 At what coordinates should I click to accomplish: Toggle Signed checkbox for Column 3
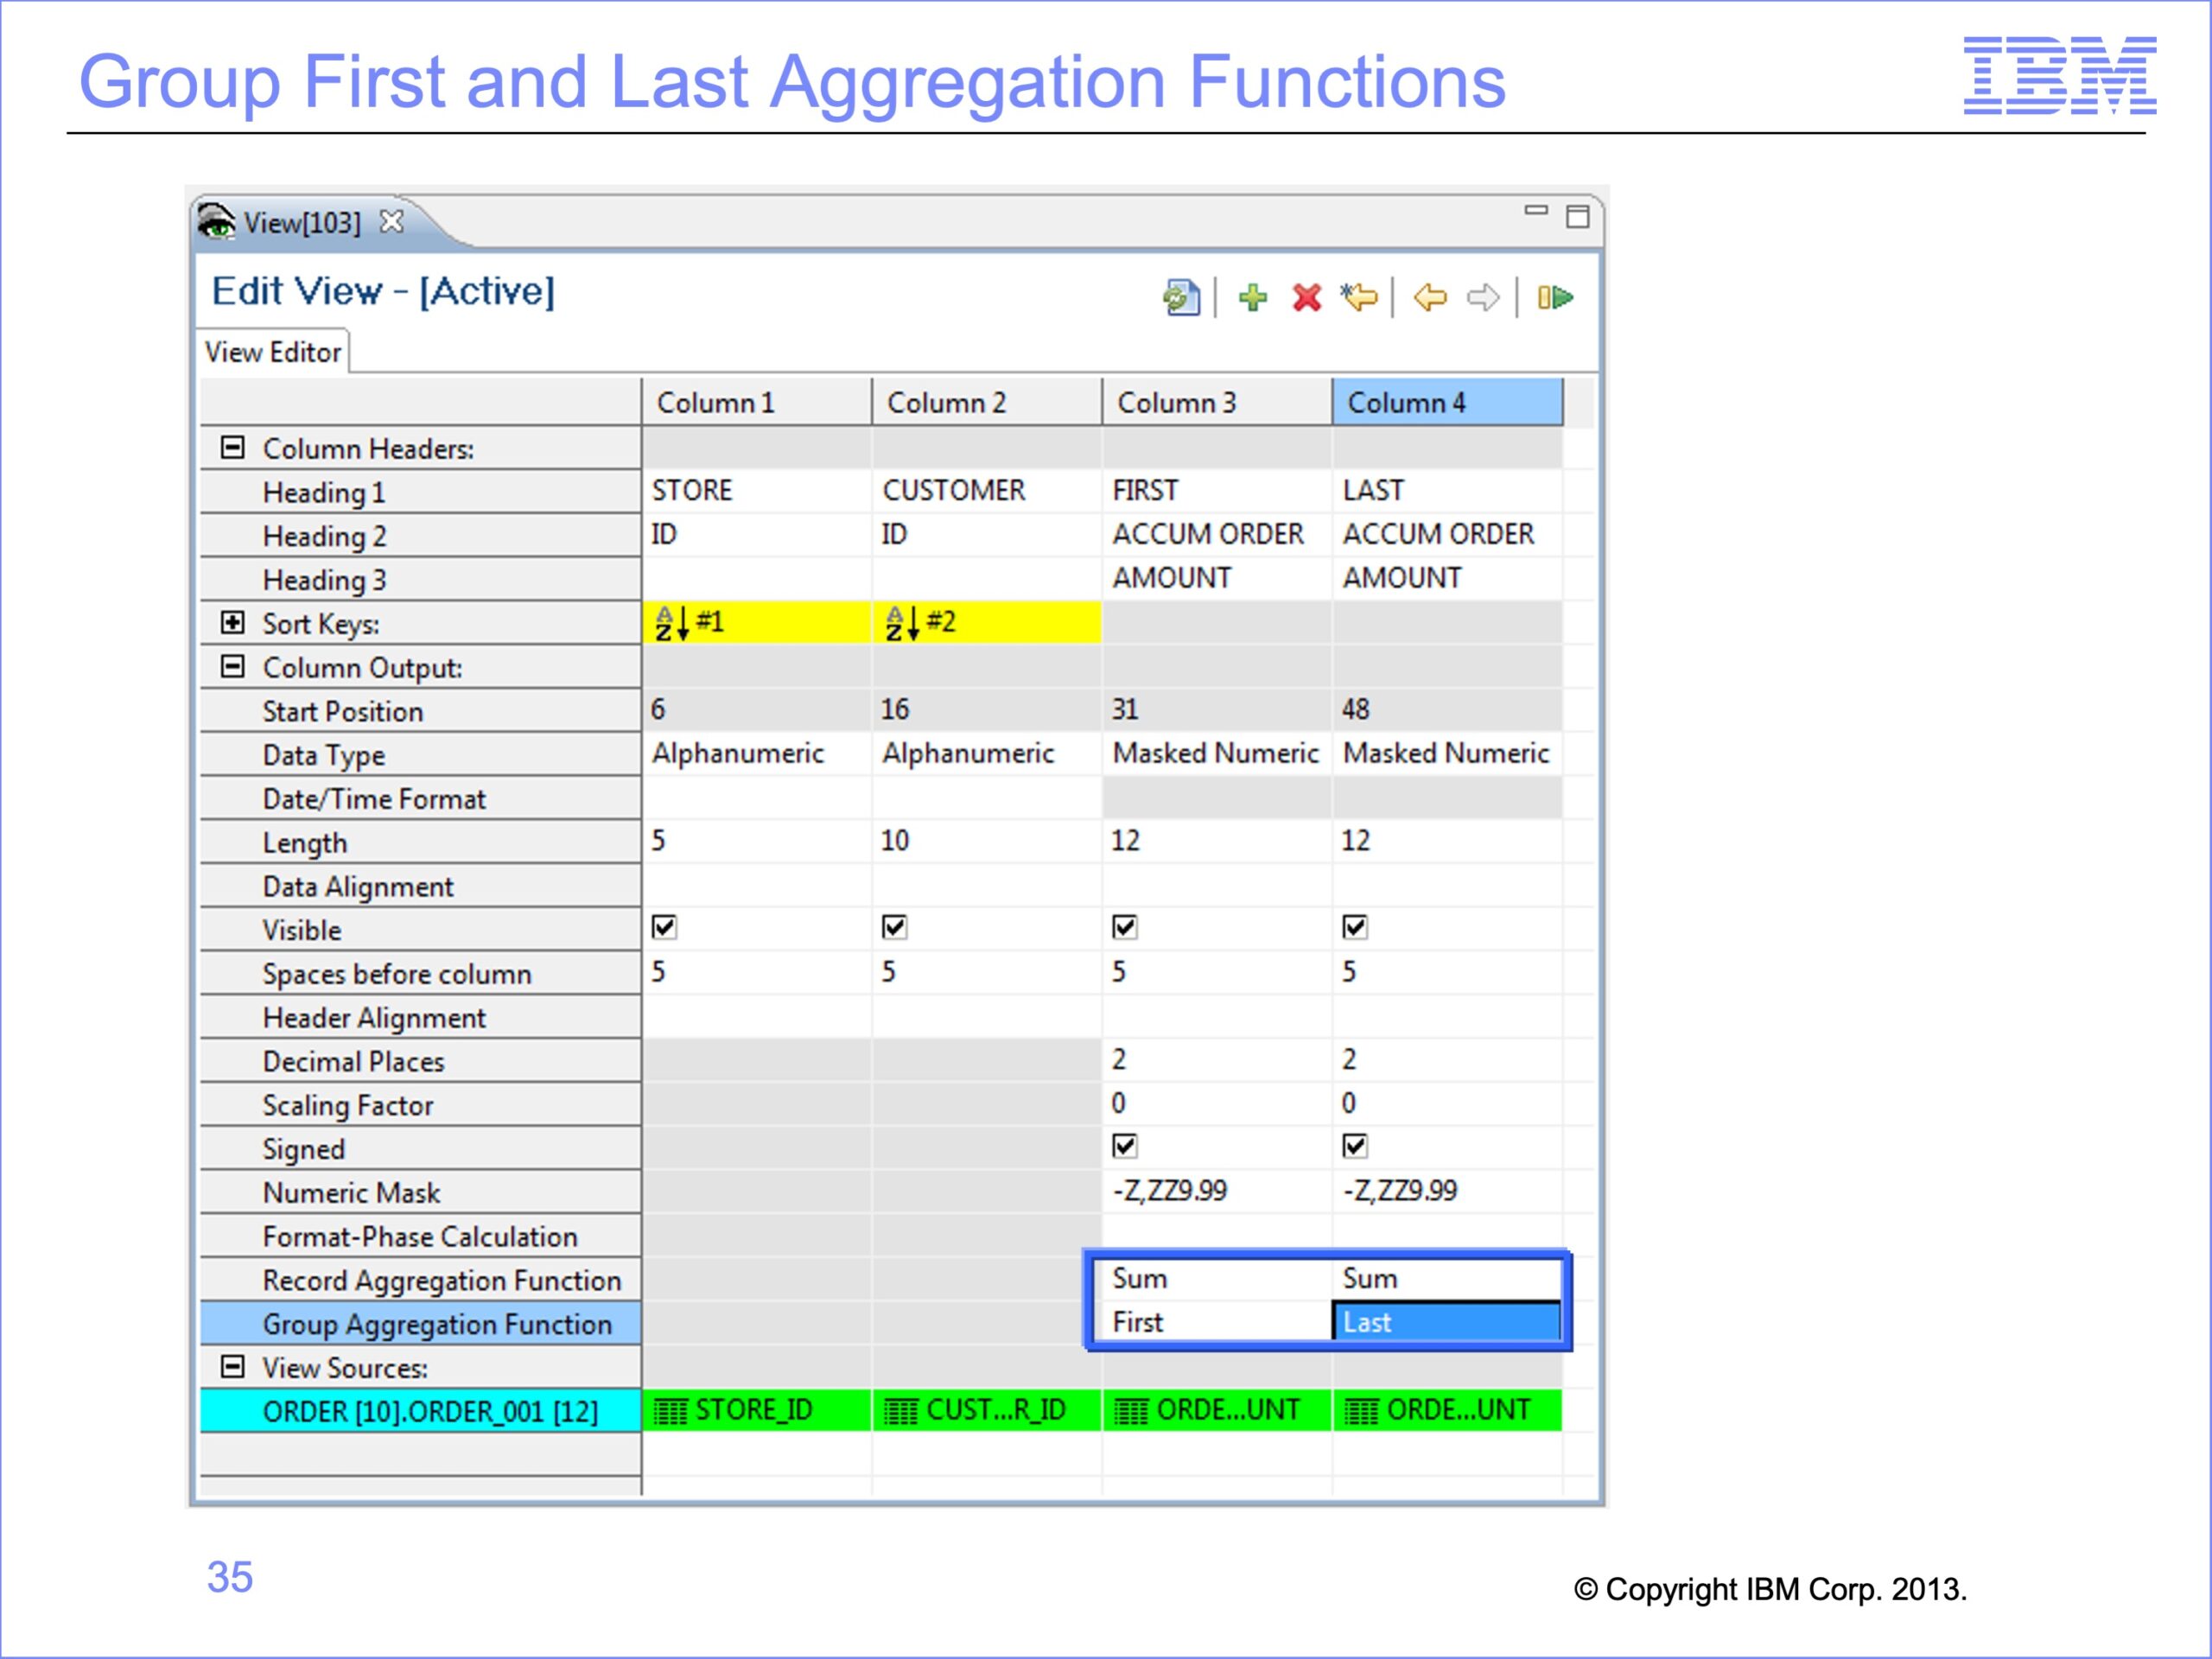click(x=1124, y=1145)
